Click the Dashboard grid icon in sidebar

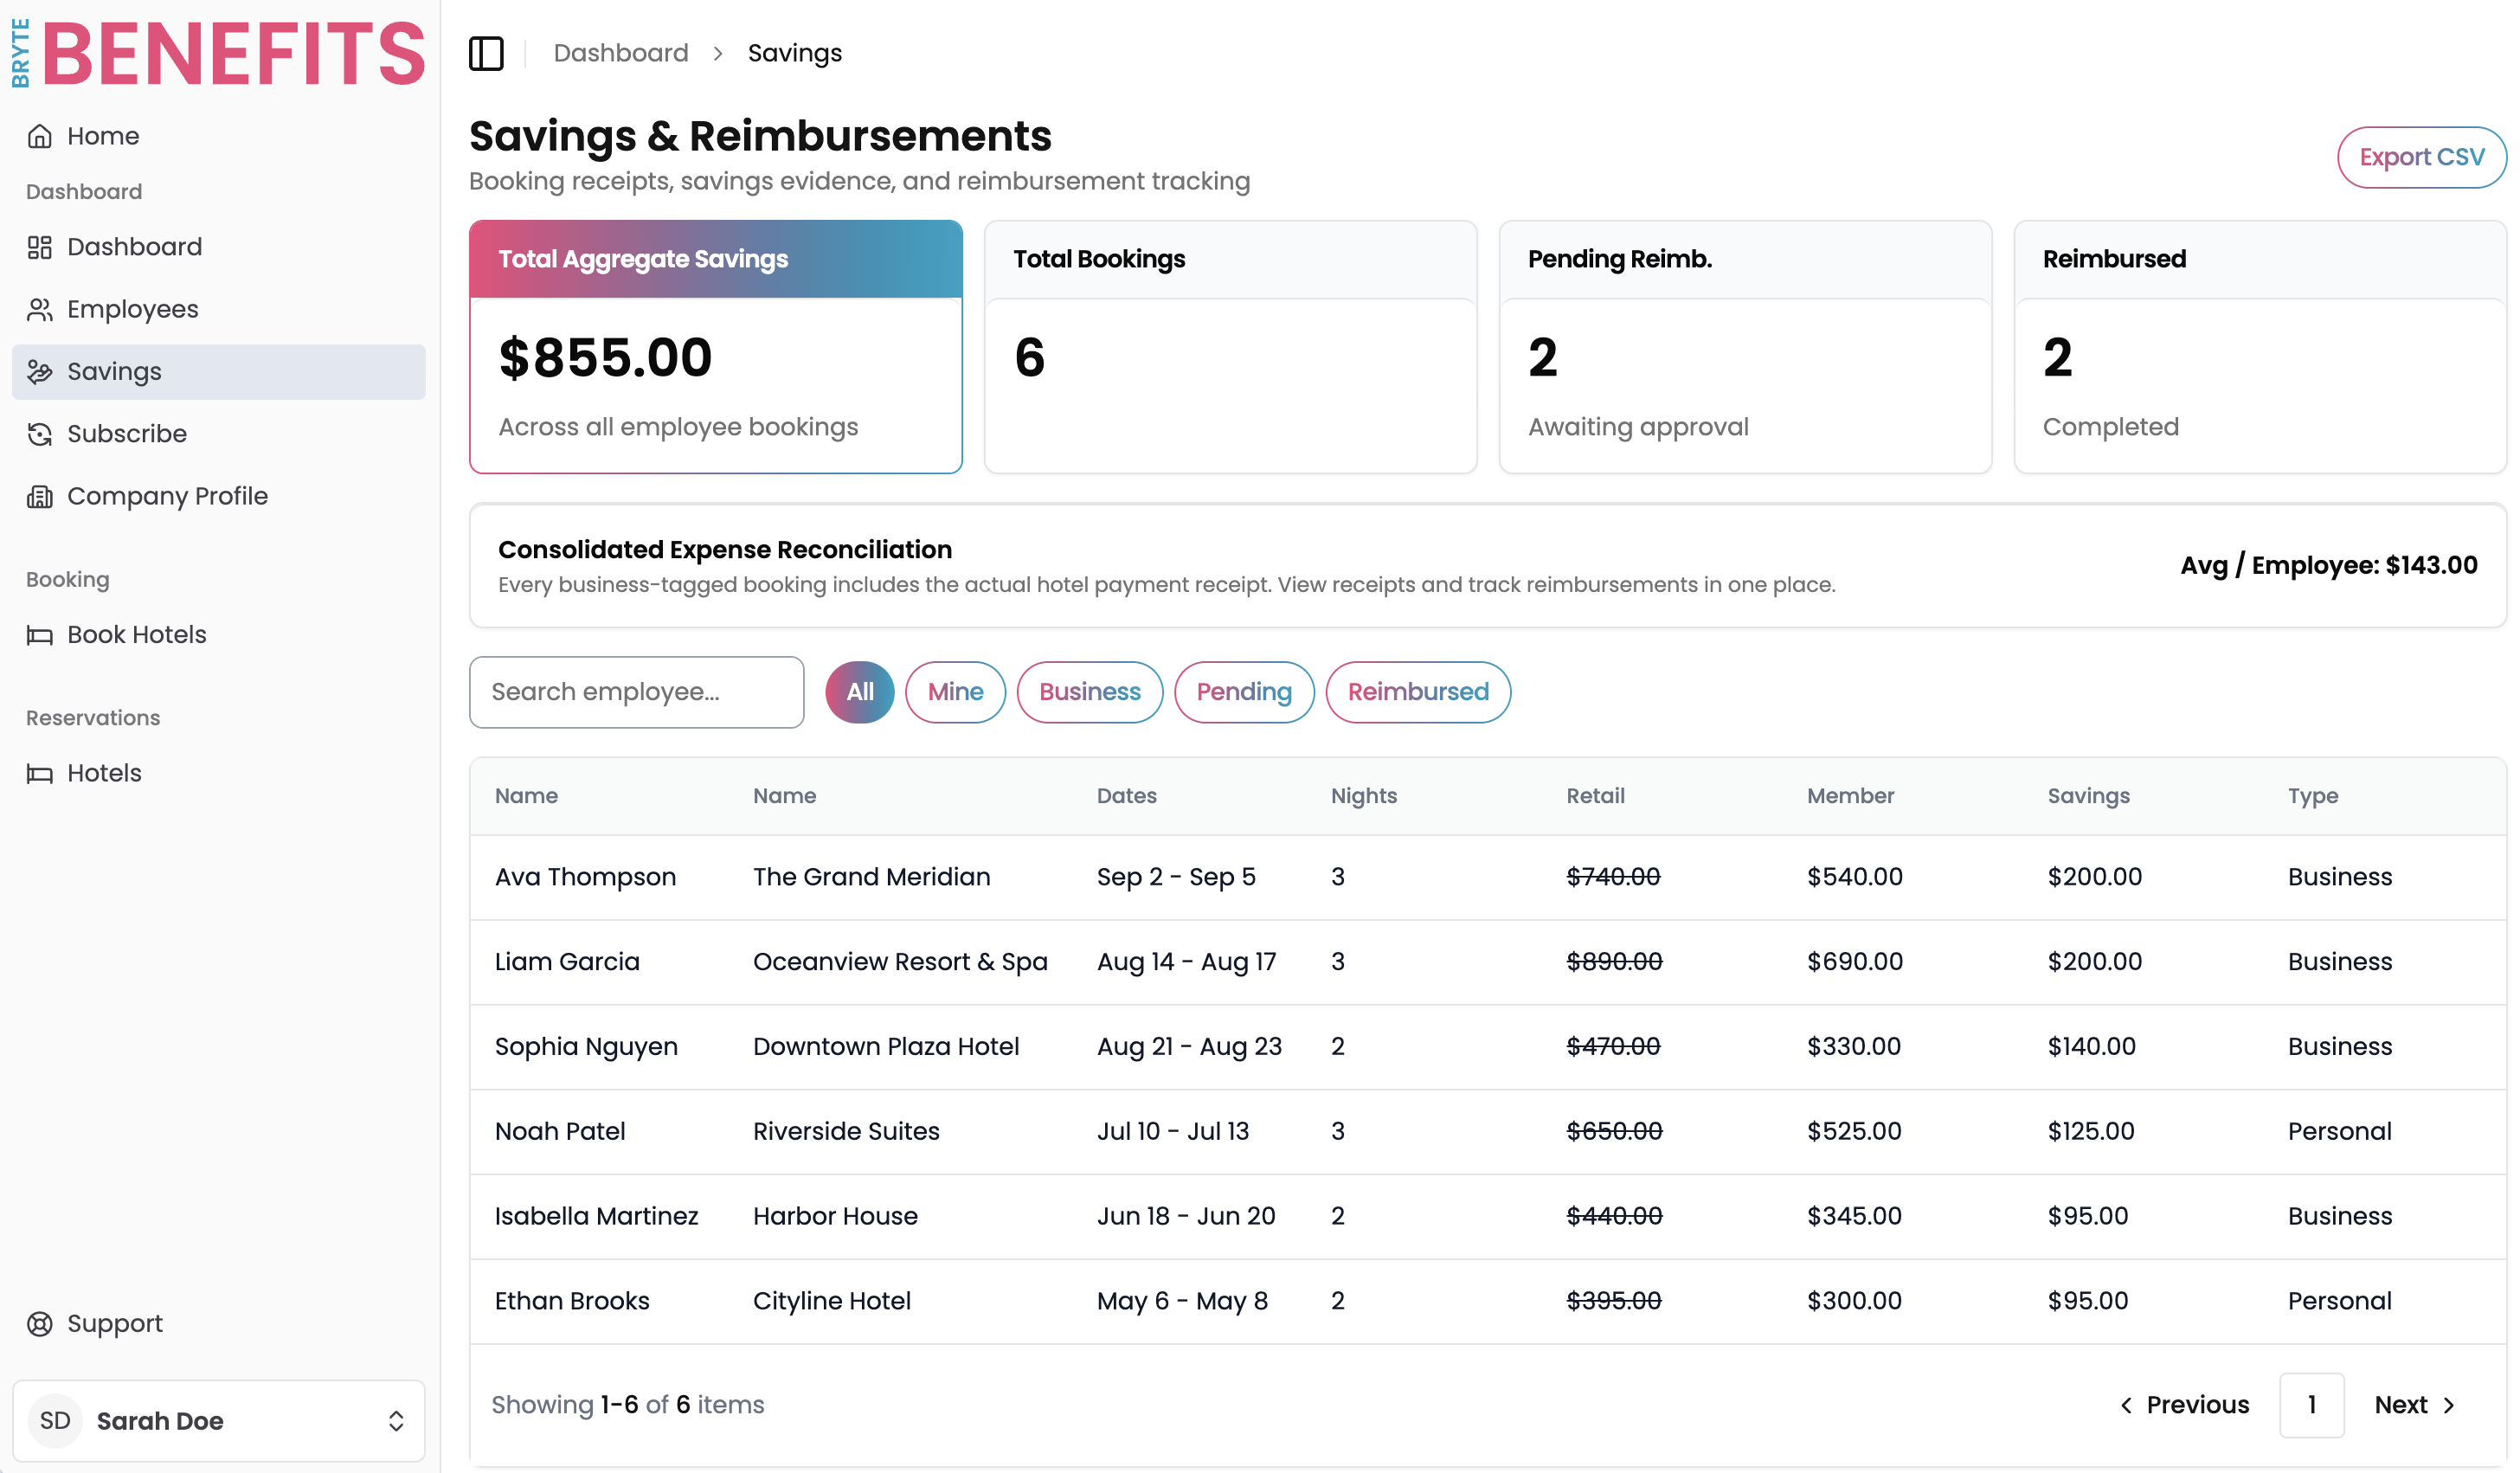point(40,247)
